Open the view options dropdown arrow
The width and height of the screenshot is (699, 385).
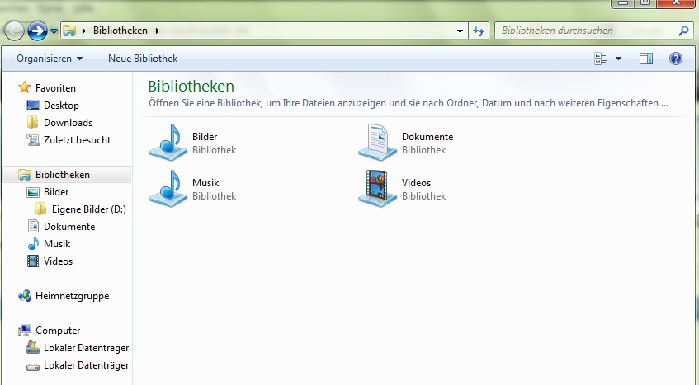point(618,59)
